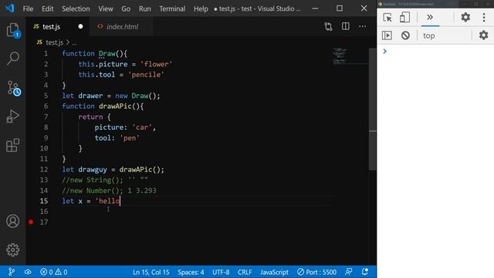
Task: Toggle breakpoint on line 17
Action: pyautogui.click(x=31, y=222)
